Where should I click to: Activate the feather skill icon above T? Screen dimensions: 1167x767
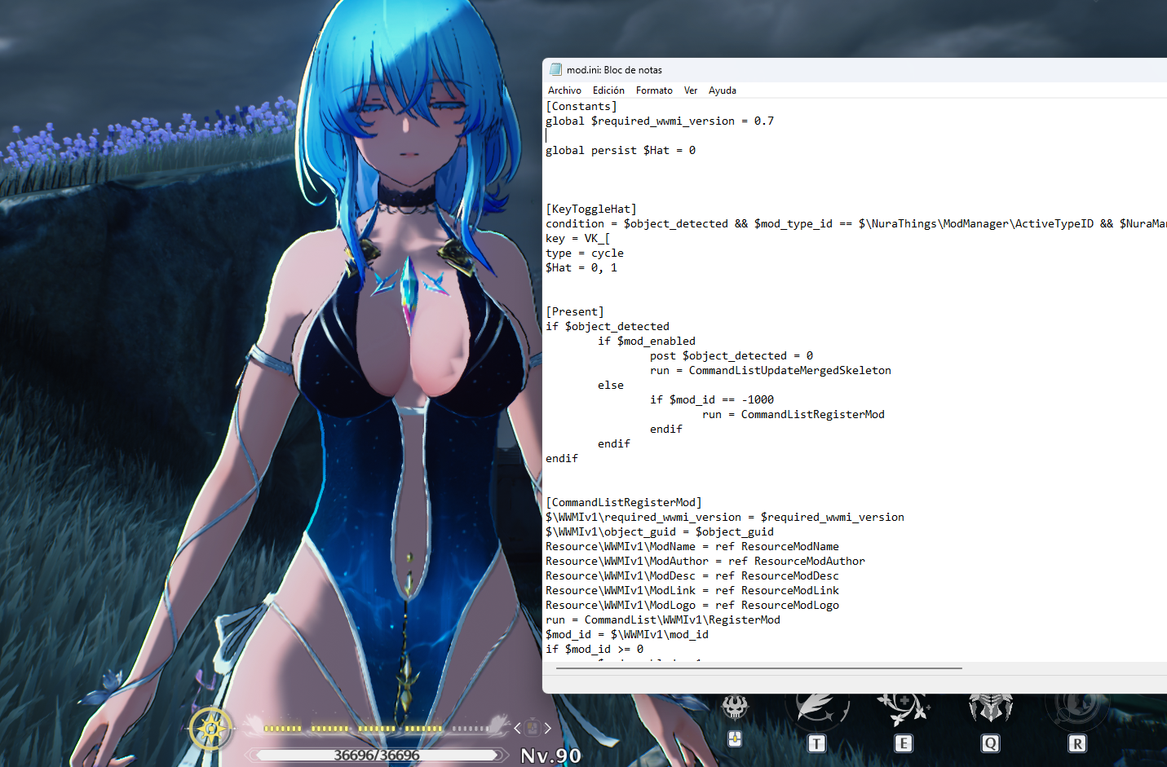tap(817, 709)
